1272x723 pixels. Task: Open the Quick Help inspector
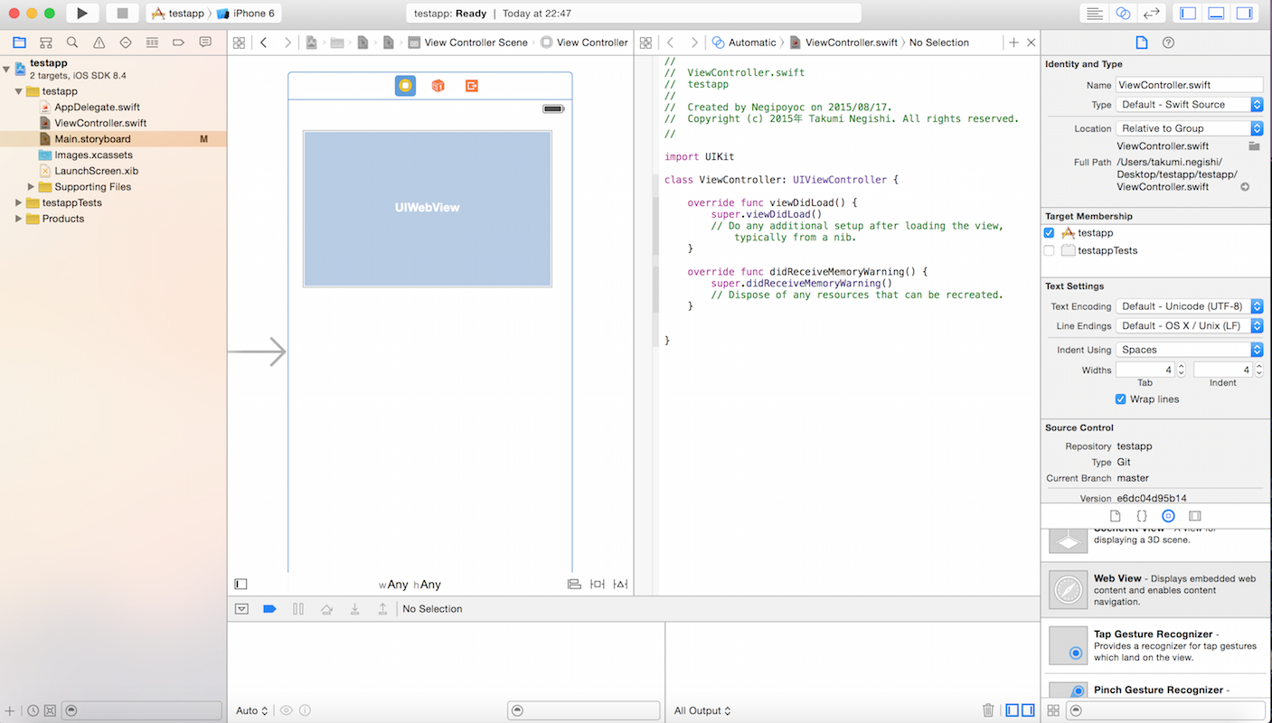tap(1168, 42)
